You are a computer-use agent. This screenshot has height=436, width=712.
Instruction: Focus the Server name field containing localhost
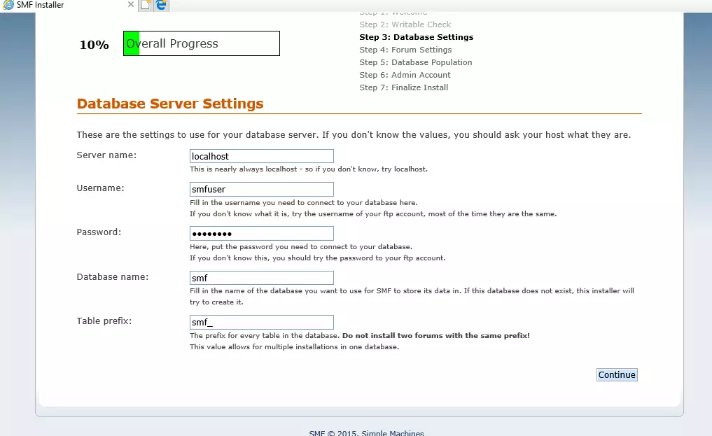[262, 156]
